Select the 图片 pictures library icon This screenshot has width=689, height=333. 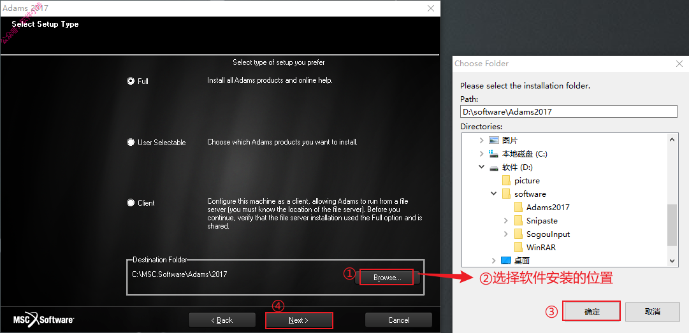[494, 141]
